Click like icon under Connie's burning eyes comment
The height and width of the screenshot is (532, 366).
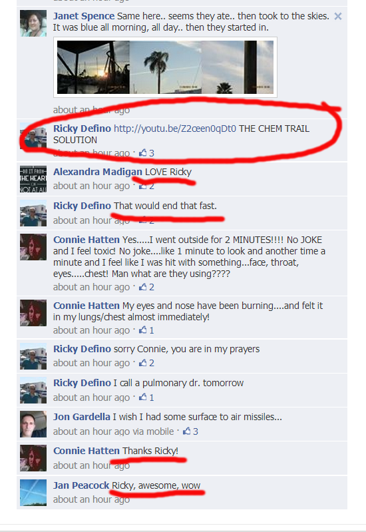coord(143,330)
